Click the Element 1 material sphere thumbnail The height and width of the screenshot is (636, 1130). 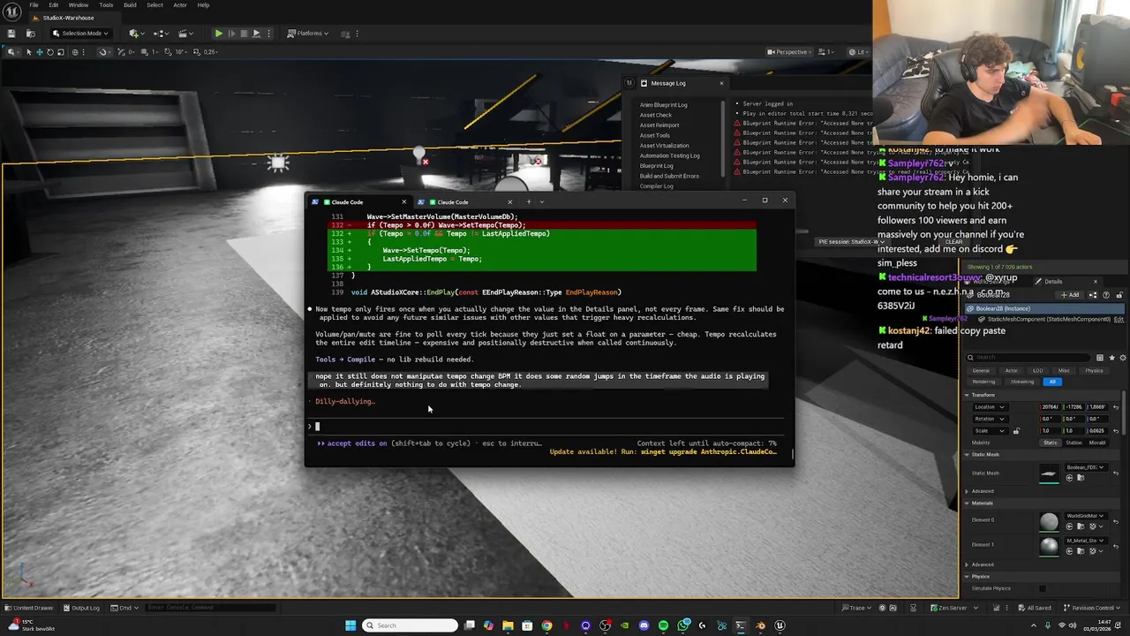tap(1049, 547)
